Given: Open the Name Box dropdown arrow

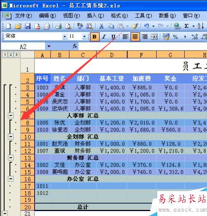Looking at the screenshot, I should (x=49, y=46).
